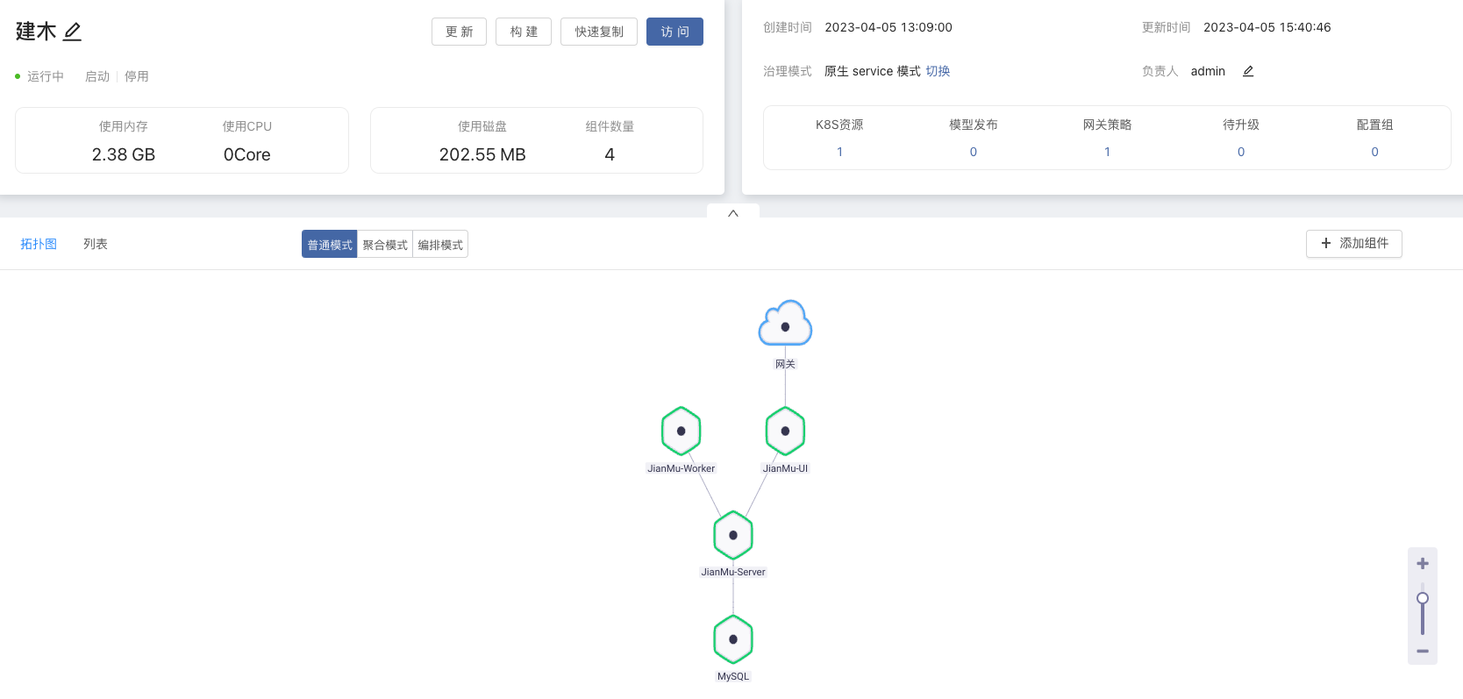Click the 切换 governance mode link
Image resolution: width=1463 pixels, height=699 pixels.
pyautogui.click(x=938, y=71)
